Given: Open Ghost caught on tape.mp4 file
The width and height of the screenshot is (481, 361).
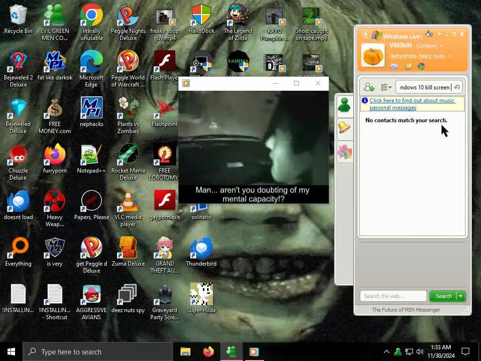Looking at the screenshot, I should (x=311, y=24).
